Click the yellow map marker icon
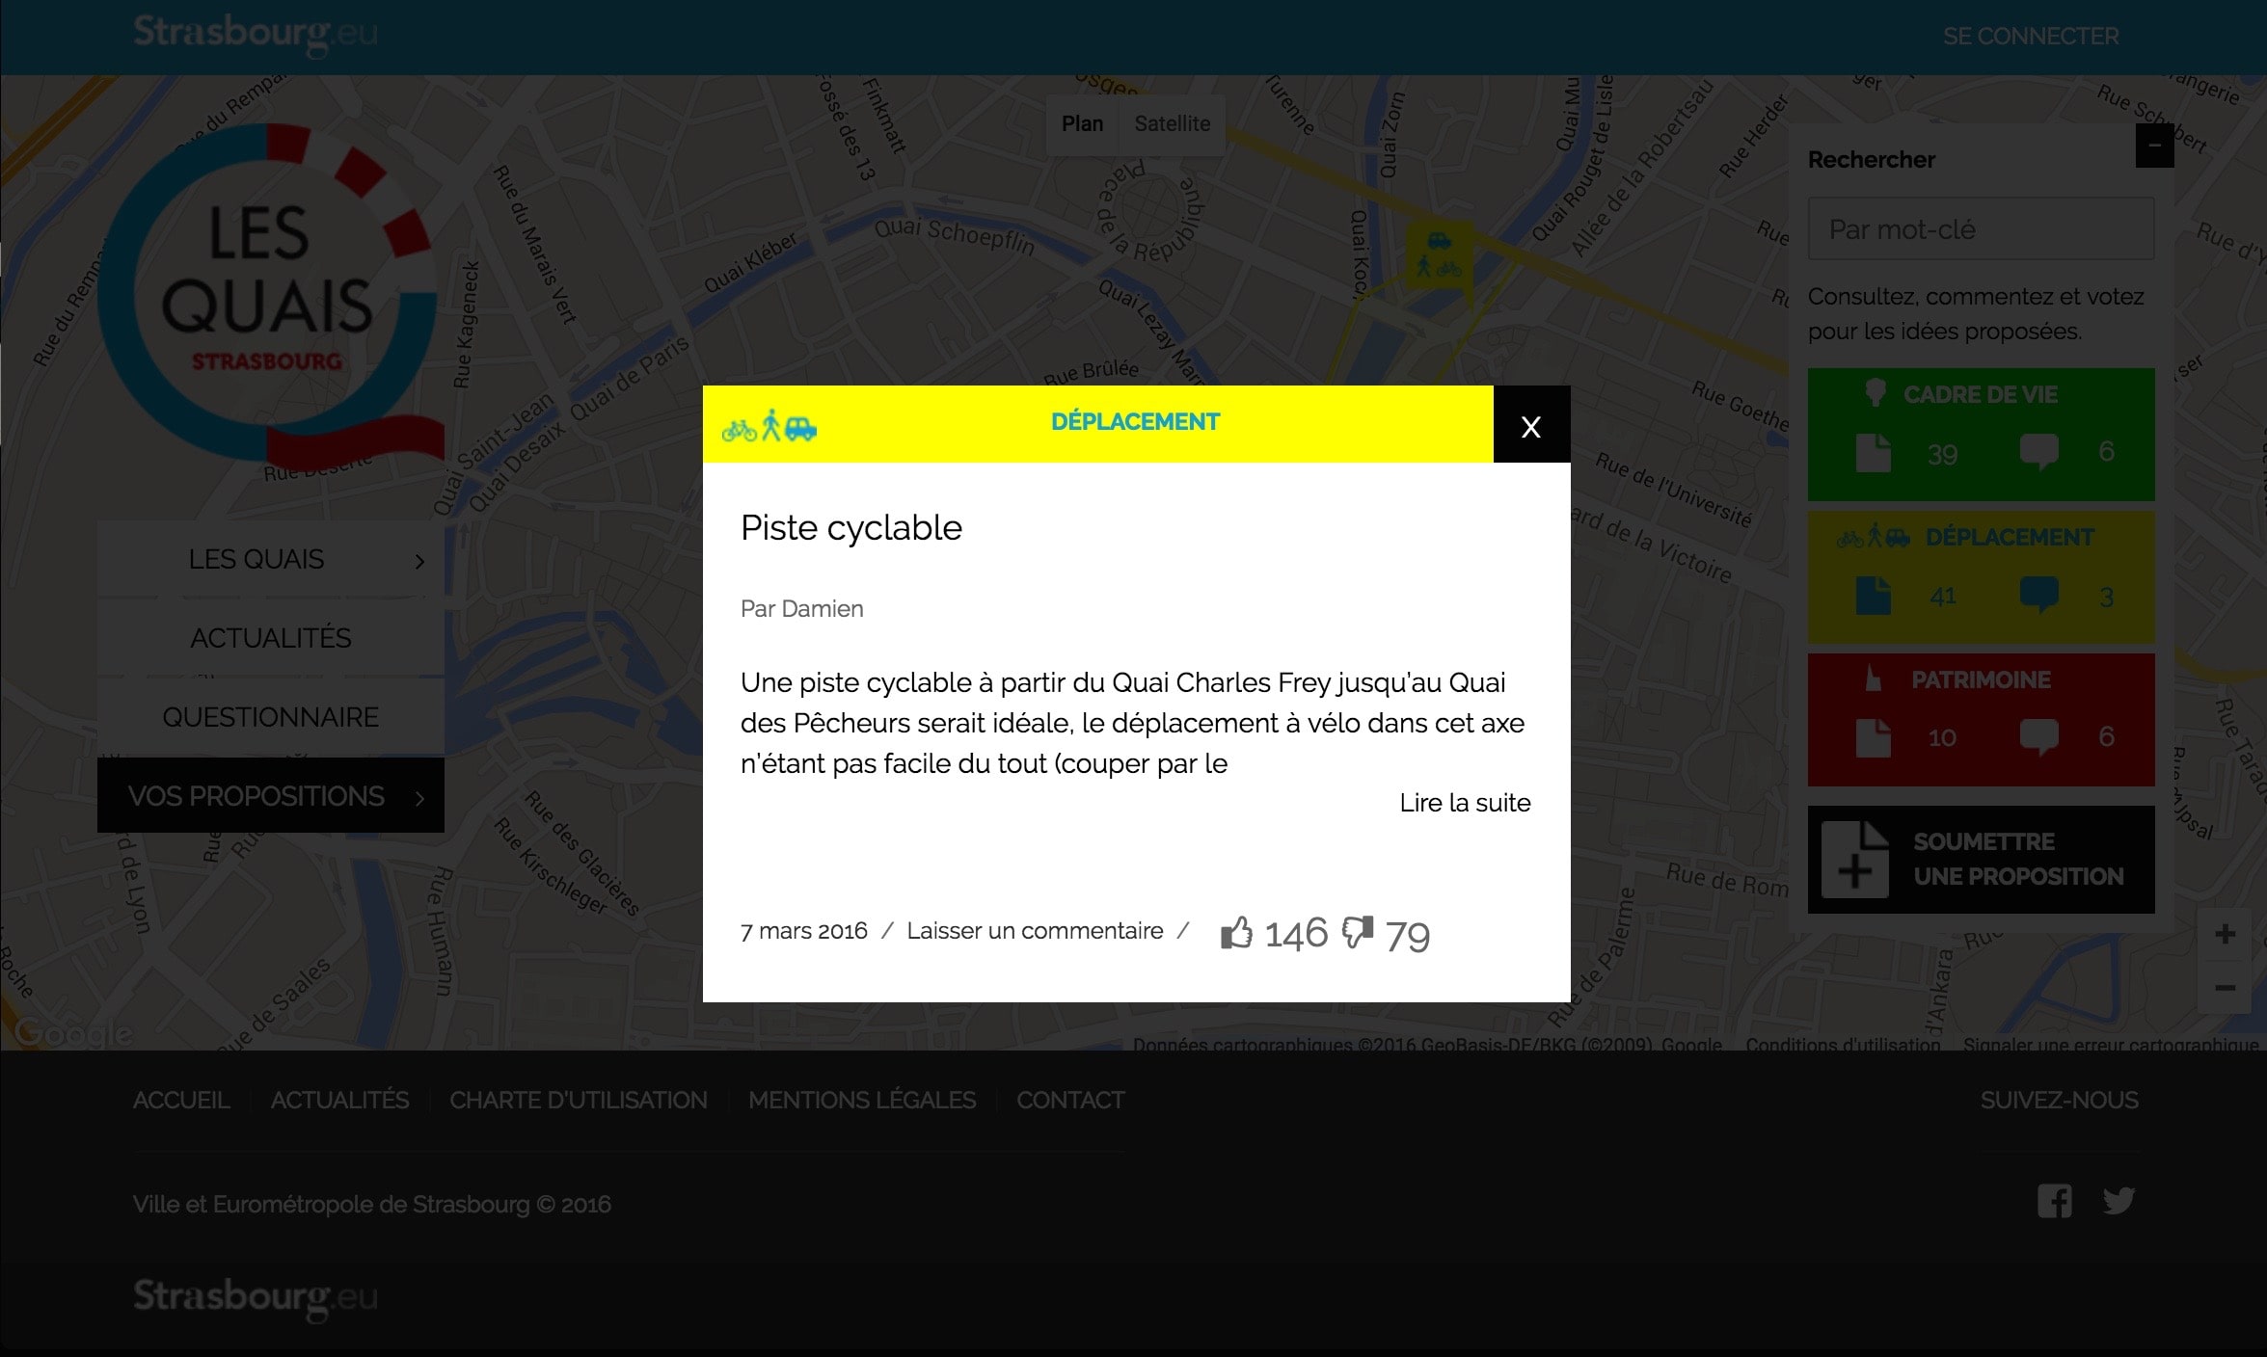Screen dimensions: 2267x1357 coord(1439,254)
